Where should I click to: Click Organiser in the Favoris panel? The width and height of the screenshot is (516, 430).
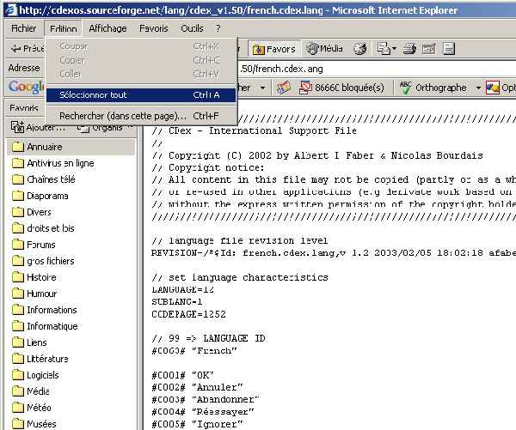pos(101,128)
